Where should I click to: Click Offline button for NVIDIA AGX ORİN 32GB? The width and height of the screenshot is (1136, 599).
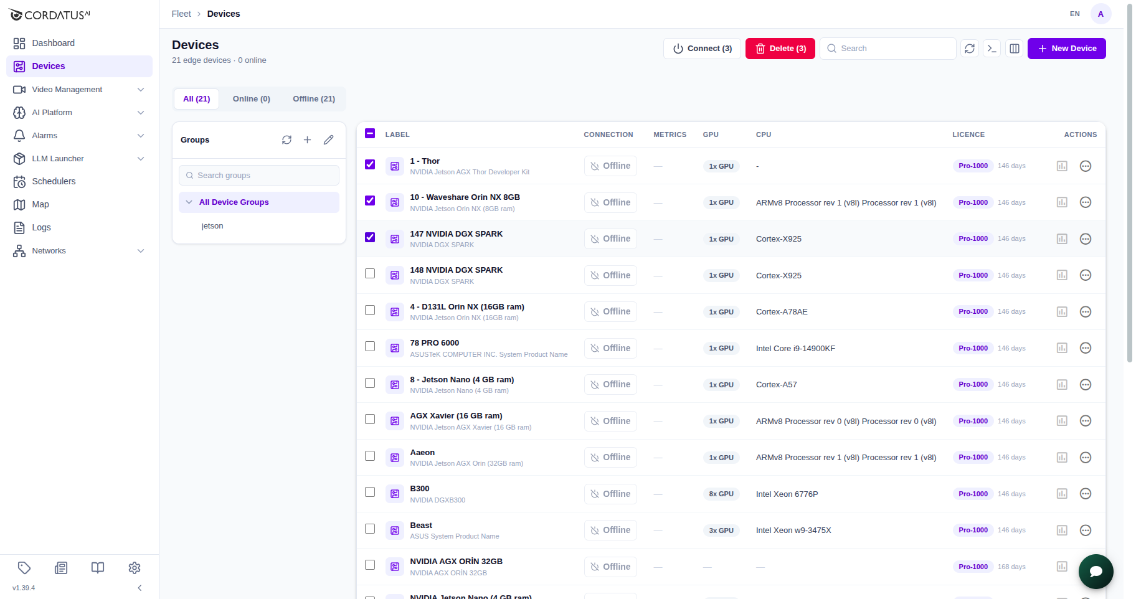click(x=610, y=567)
